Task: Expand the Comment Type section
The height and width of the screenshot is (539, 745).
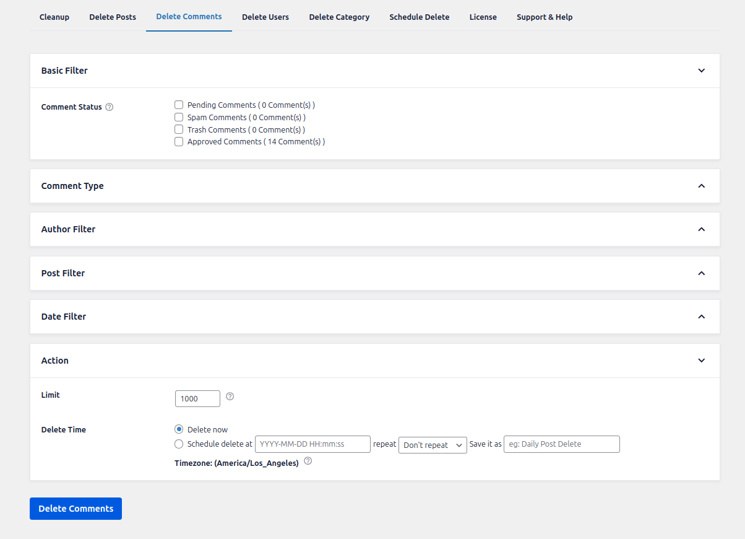Action: coord(701,185)
